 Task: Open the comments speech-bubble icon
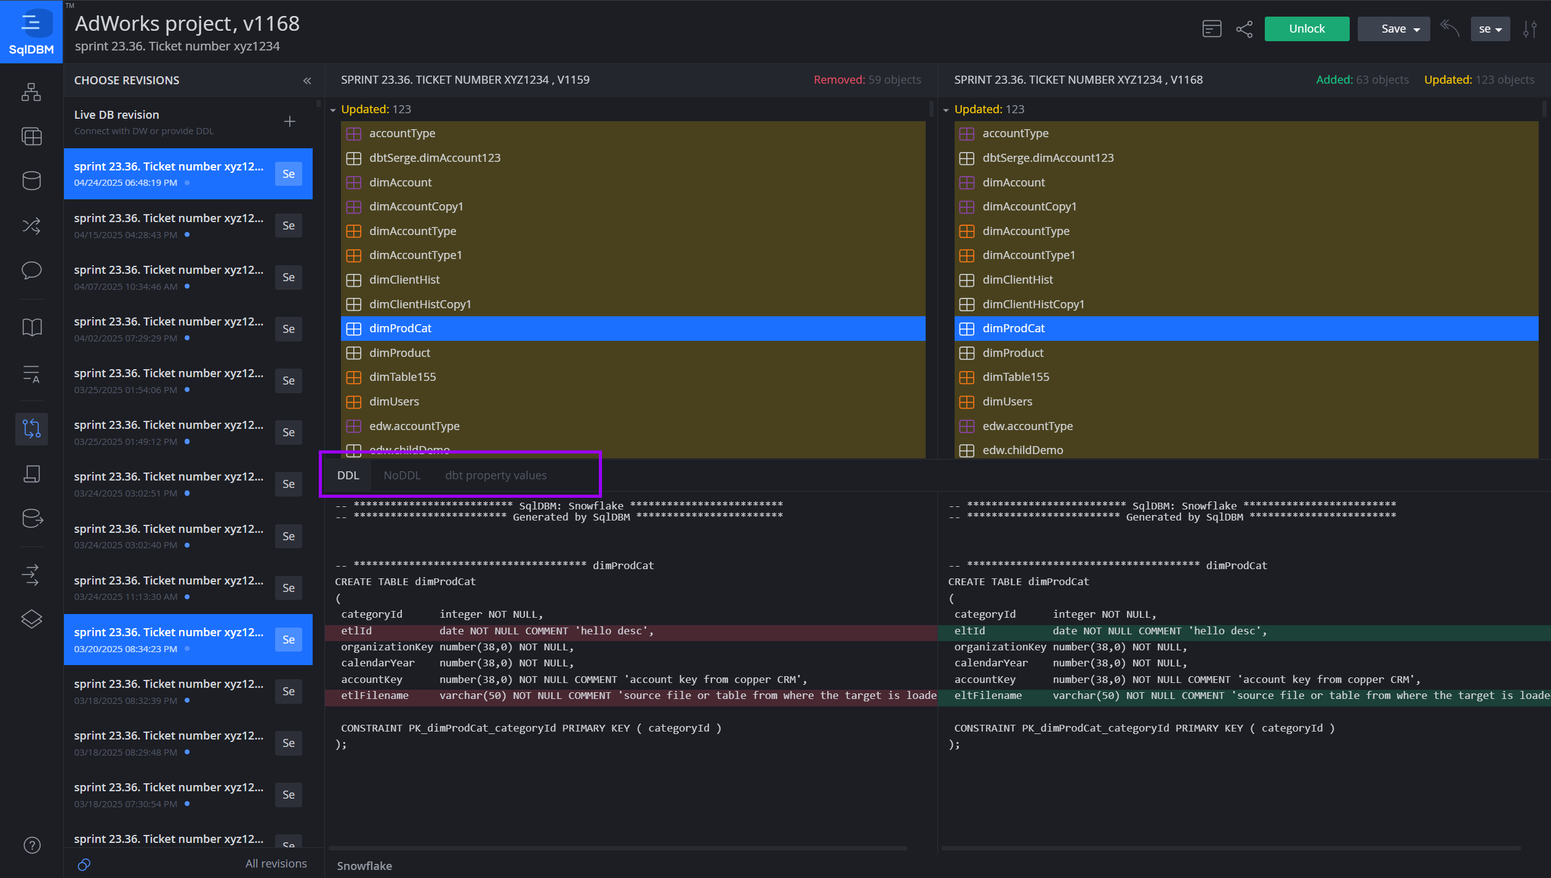click(x=31, y=271)
